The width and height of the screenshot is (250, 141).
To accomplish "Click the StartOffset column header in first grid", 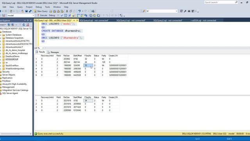I will pyautogui.click(x=77, y=56).
